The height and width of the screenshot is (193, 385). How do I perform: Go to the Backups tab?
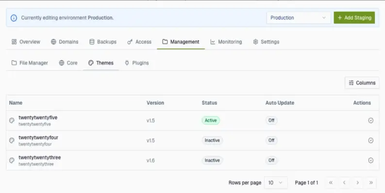click(x=103, y=42)
